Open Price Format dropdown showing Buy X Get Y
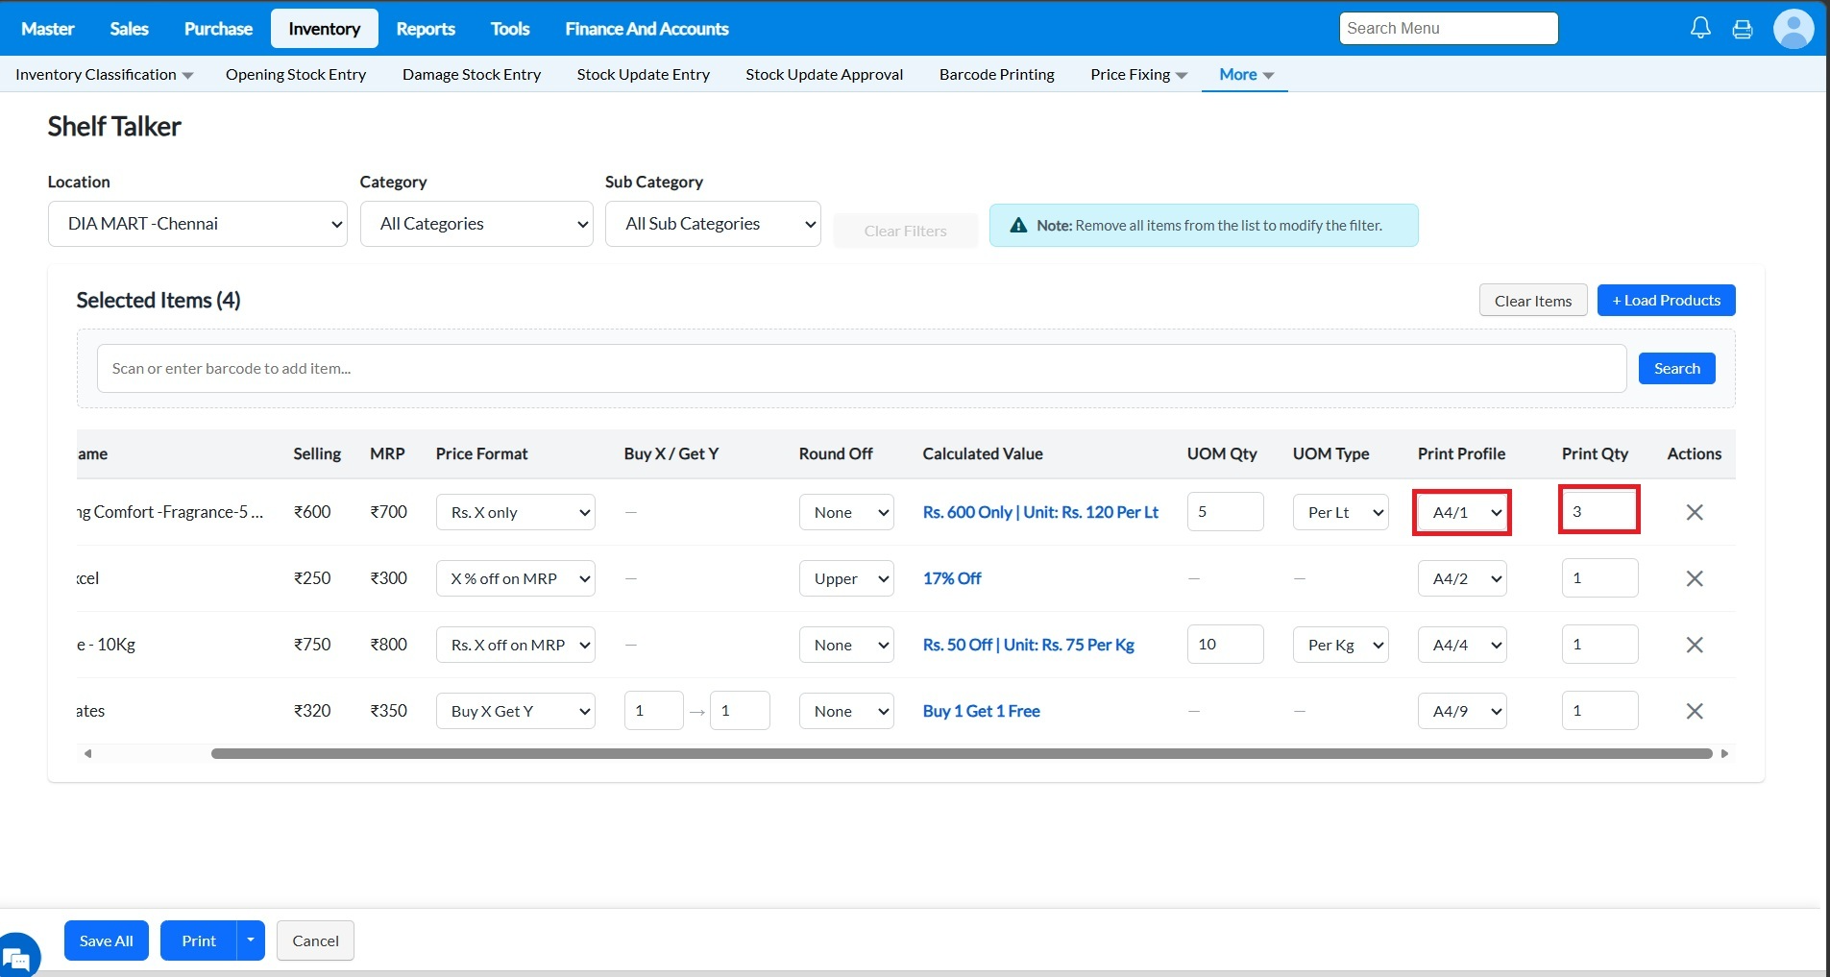 (515, 711)
